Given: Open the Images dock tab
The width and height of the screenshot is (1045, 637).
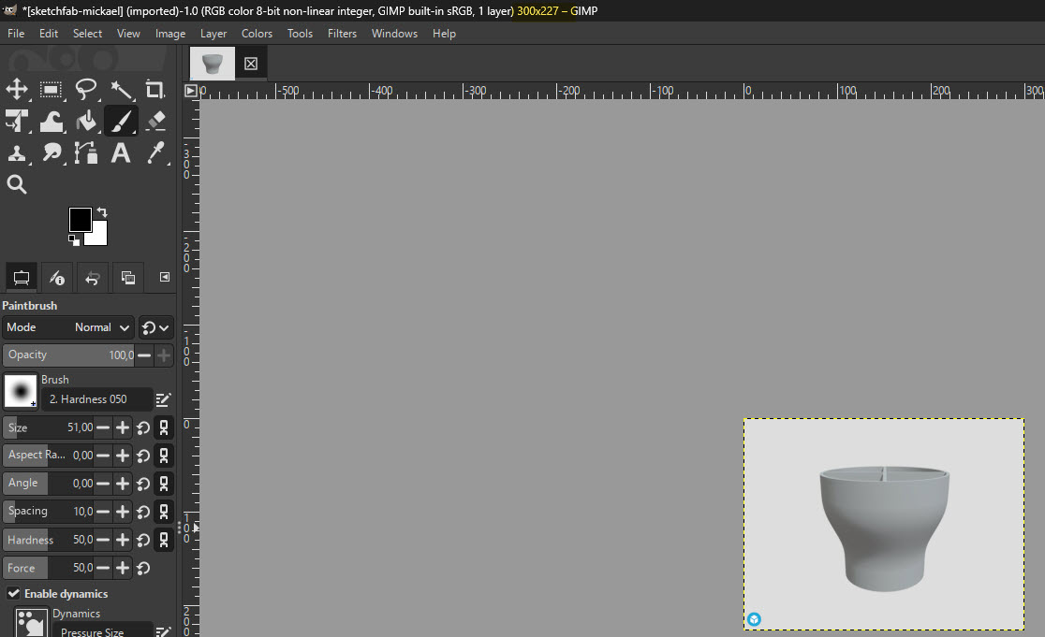Looking at the screenshot, I should click(128, 278).
